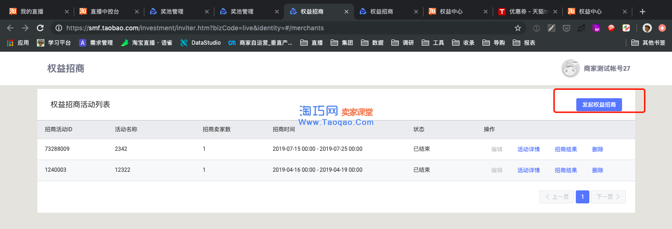Go forward in browser history
This screenshot has width=672, height=229.
coord(25,28)
